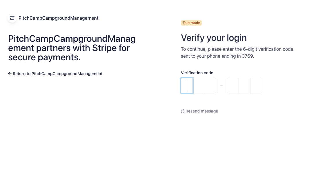
Task: Select the fourth verification code digit box
Action: point(233,86)
